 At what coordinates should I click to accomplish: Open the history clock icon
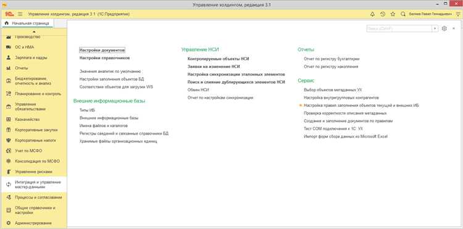pyautogui.click(x=383, y=14)
